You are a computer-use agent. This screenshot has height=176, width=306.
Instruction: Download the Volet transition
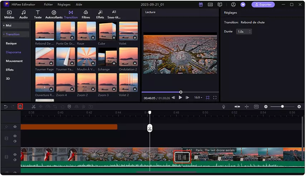135,37
